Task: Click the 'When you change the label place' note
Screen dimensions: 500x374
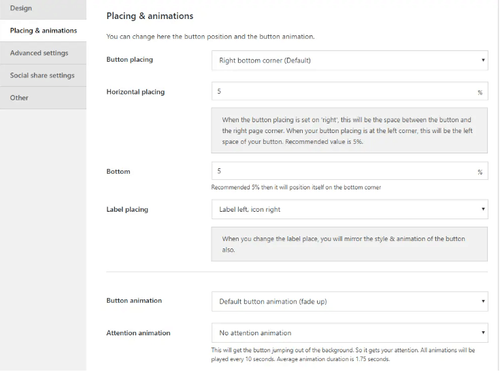Action: [x=349, y=244]
